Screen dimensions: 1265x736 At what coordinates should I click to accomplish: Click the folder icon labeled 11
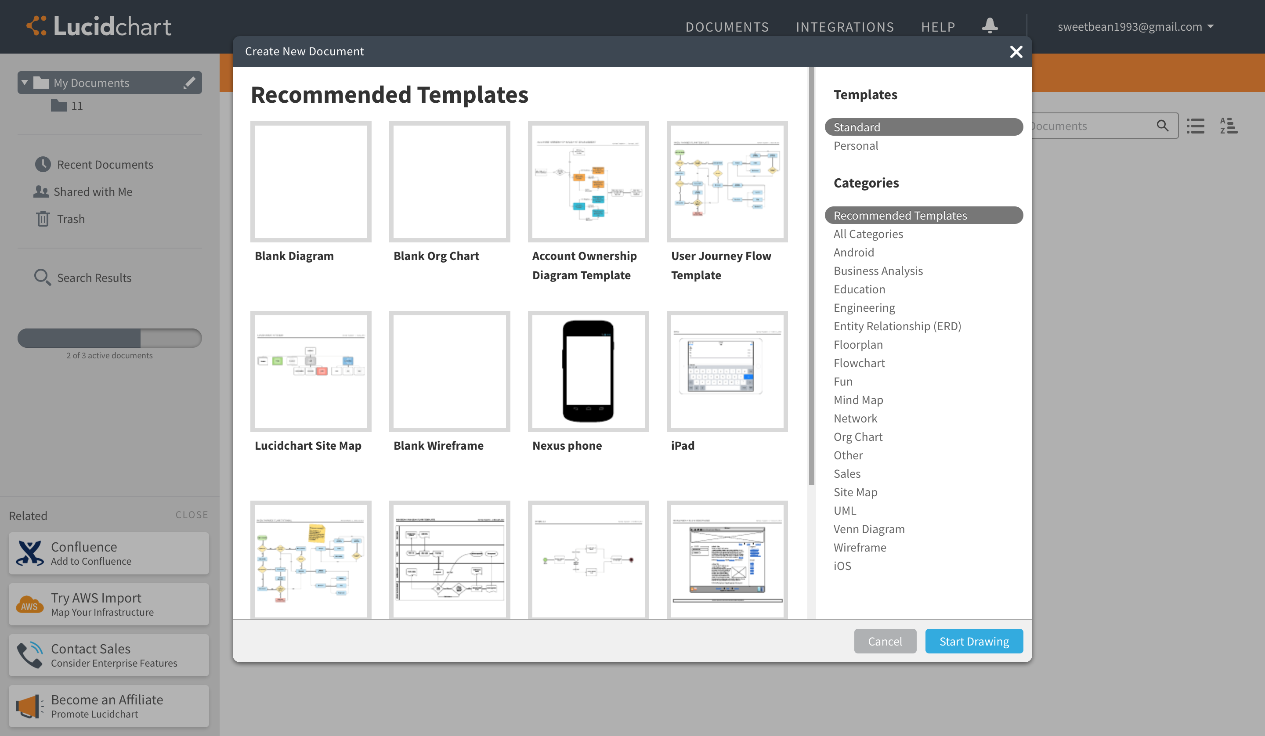[58, 105]
